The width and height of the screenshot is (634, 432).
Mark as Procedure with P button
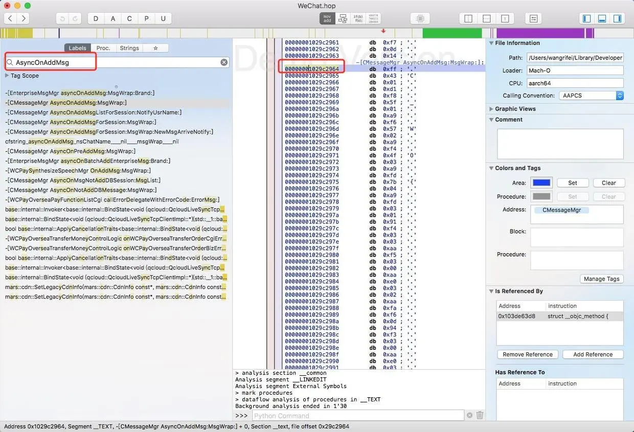(146, 18)
